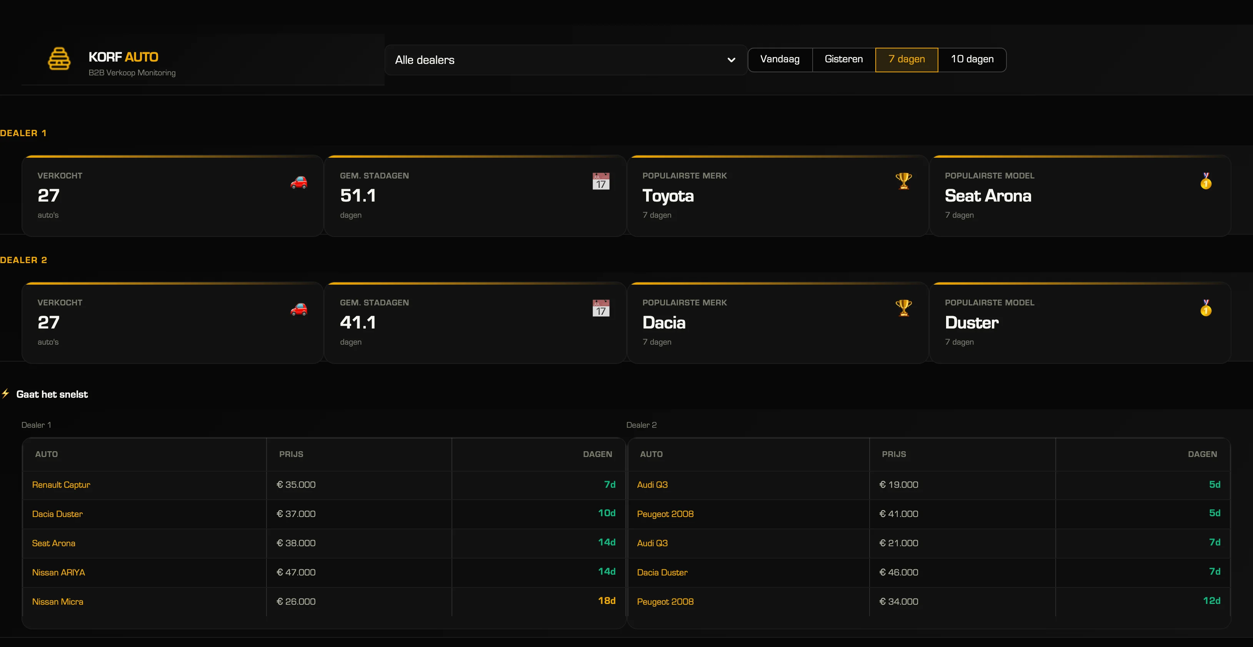This screenshot has height=647, width=1253.
Task: Expand the Dealer 2 section header
Action: [23, 260]
